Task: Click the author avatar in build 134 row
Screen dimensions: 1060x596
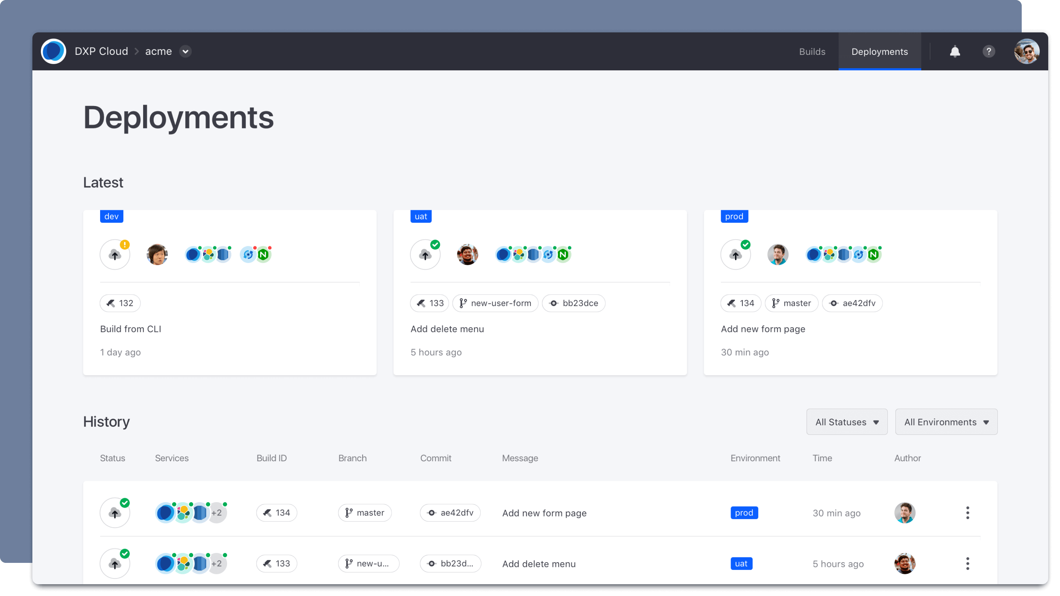Action: (904, 513)
